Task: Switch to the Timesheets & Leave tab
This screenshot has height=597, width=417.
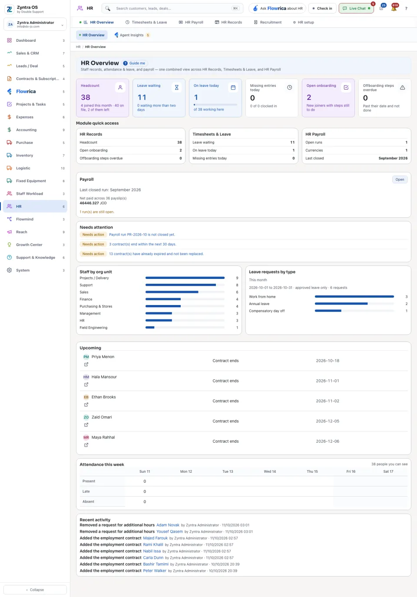Action: click(146, 22)
